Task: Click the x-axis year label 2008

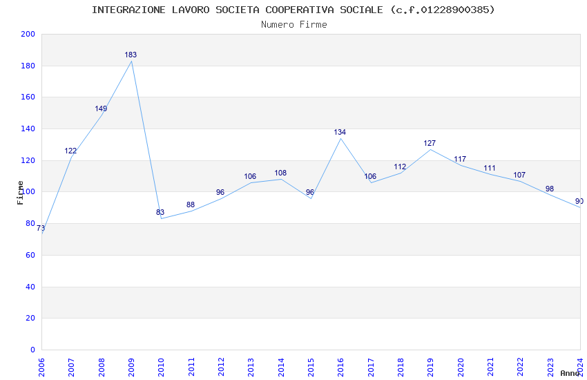Action: (x=102, y=368)
